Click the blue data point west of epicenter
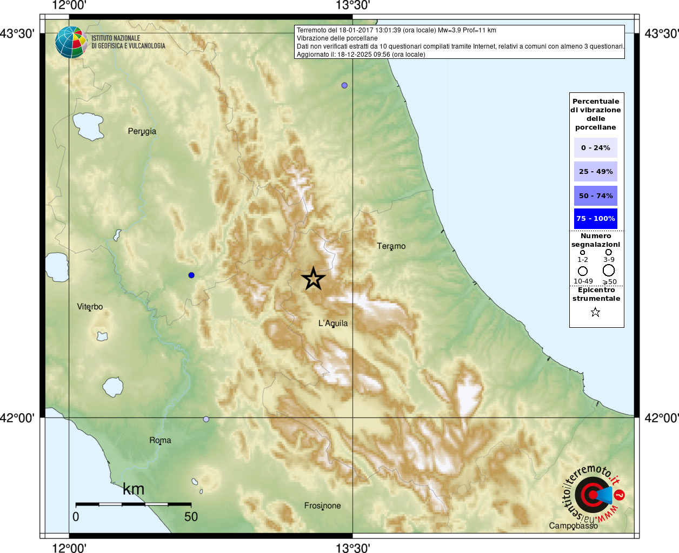 (x=191, y=275)
